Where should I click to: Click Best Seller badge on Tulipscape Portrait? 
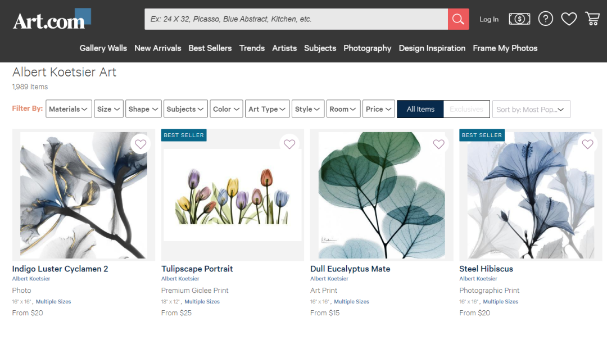184,135
